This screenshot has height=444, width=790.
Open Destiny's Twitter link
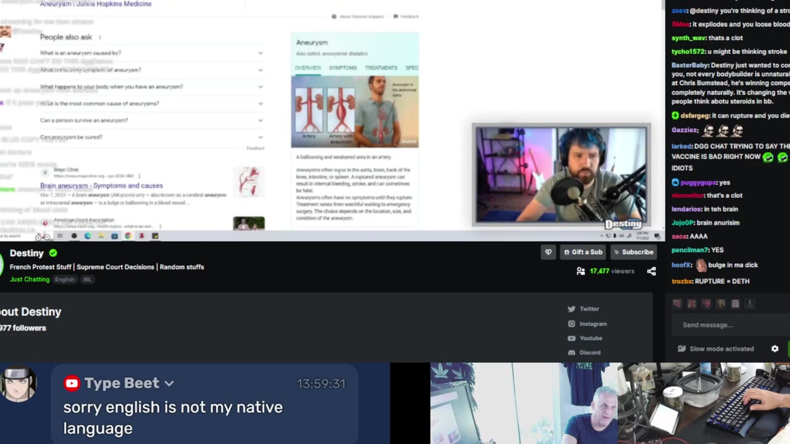[x=583, y=309]
